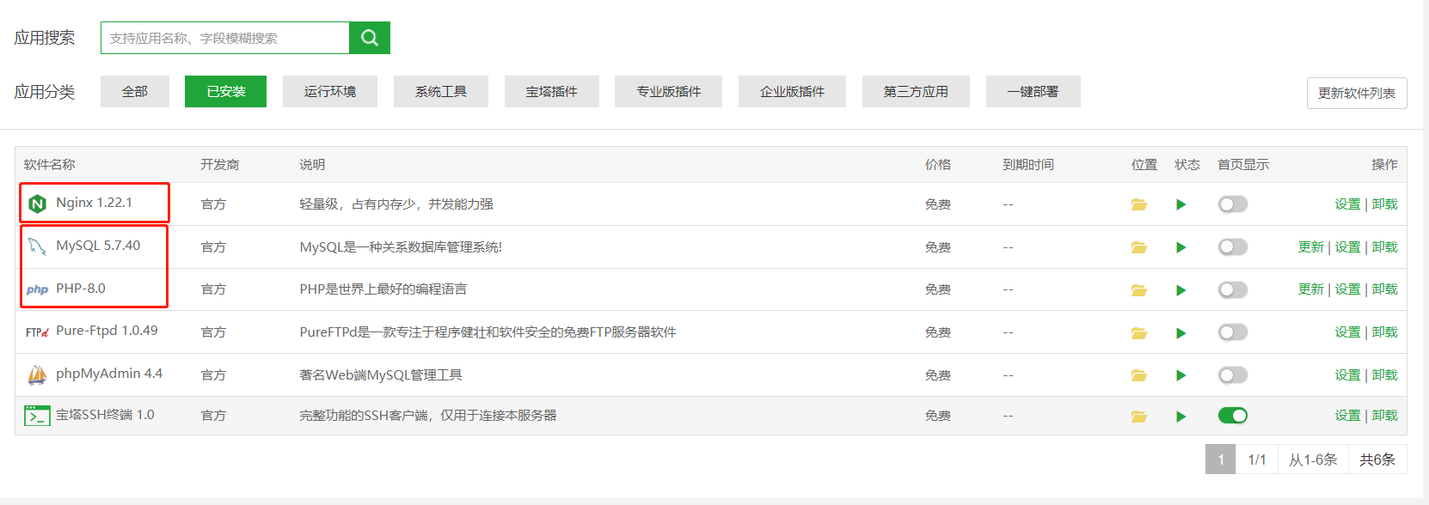Click the Pure-Ftpd 1.0.49 name
The image size is (1429, 505).
click(107, 331)
